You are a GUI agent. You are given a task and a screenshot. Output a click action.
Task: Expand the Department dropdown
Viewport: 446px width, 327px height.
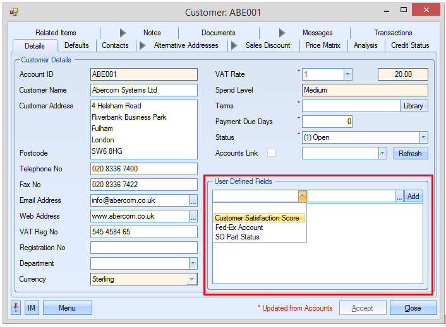coord(193,263)
